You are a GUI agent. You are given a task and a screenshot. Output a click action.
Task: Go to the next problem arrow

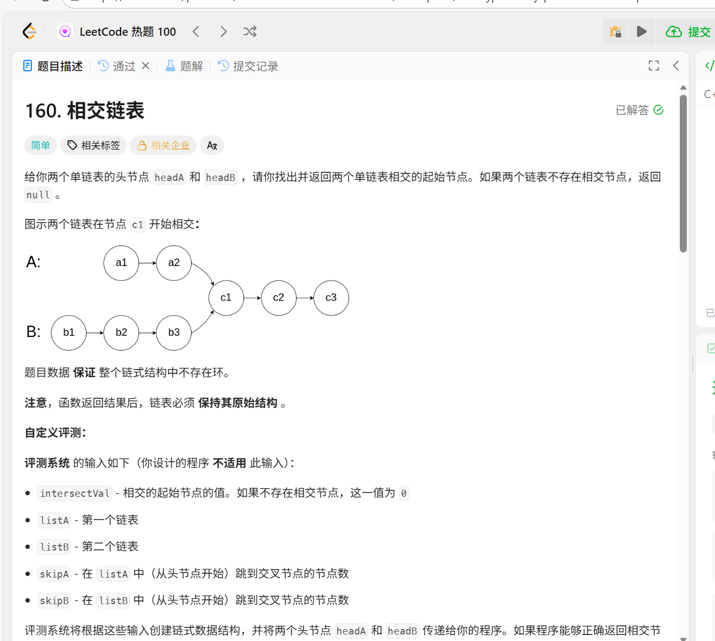coord(224,31)
